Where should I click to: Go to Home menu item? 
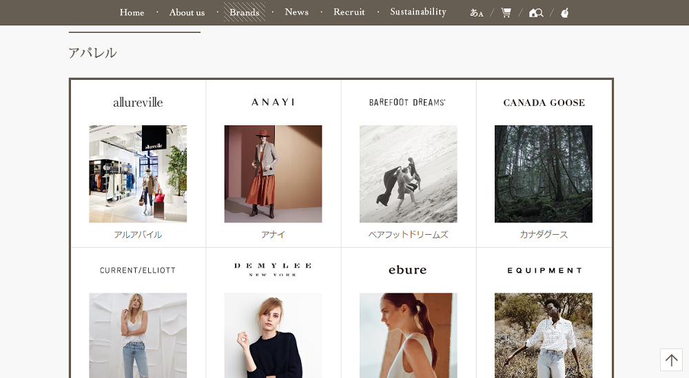132,12
